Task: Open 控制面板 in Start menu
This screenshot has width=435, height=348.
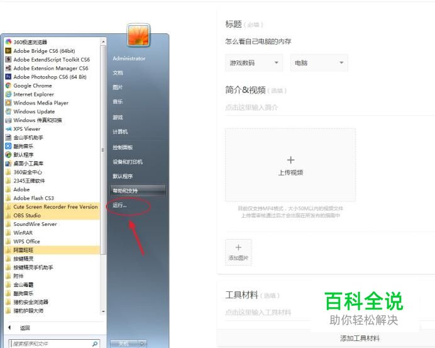Action: 123,147
